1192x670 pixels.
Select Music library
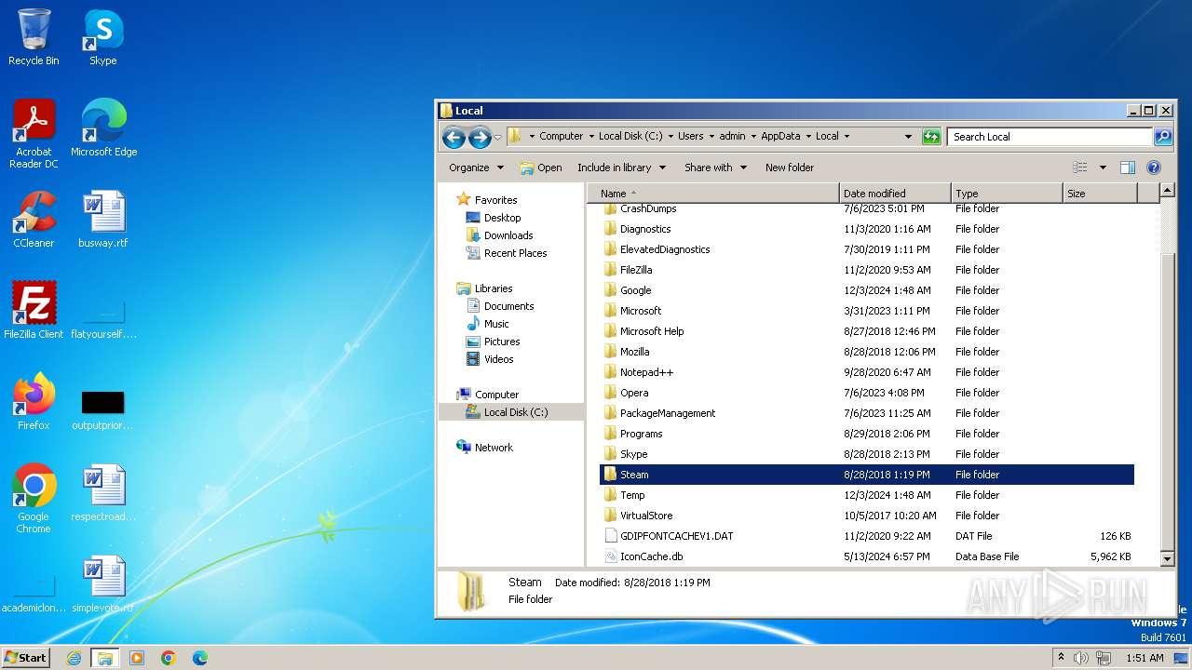(496, 324)
